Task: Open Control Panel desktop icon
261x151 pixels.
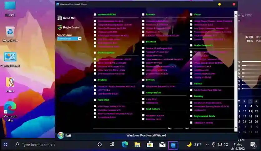Action: click(x=10, y=57)
